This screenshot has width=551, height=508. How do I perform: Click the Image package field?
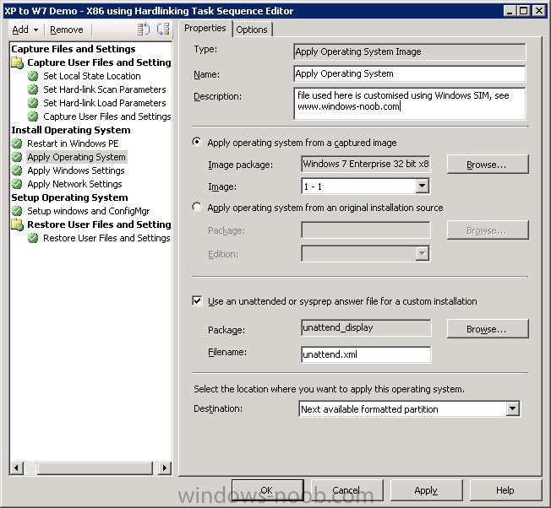(366, 164)
